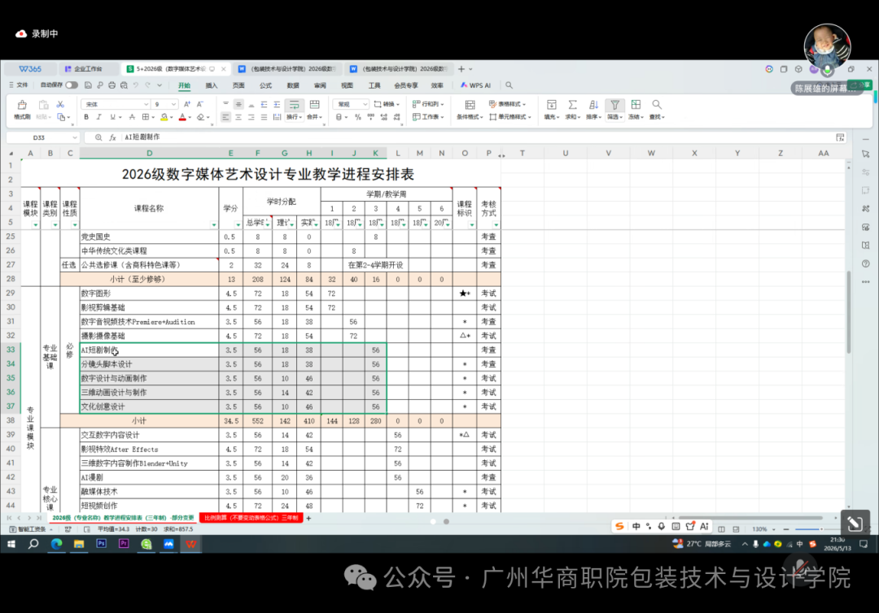Select cell 数字图形 in row 29
879x613 pixels.
coord(149,293)
